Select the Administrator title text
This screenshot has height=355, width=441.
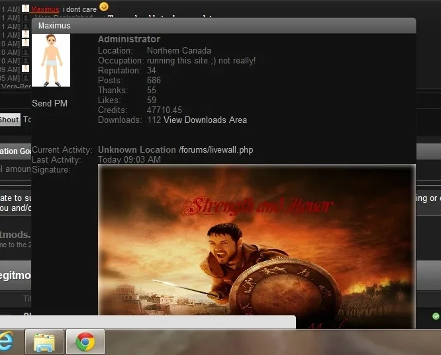[129, 39]
